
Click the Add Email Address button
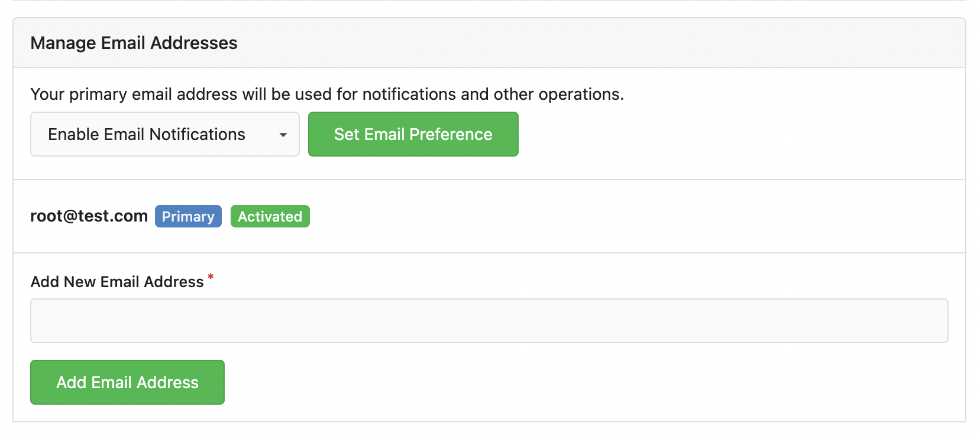point(127,382)
